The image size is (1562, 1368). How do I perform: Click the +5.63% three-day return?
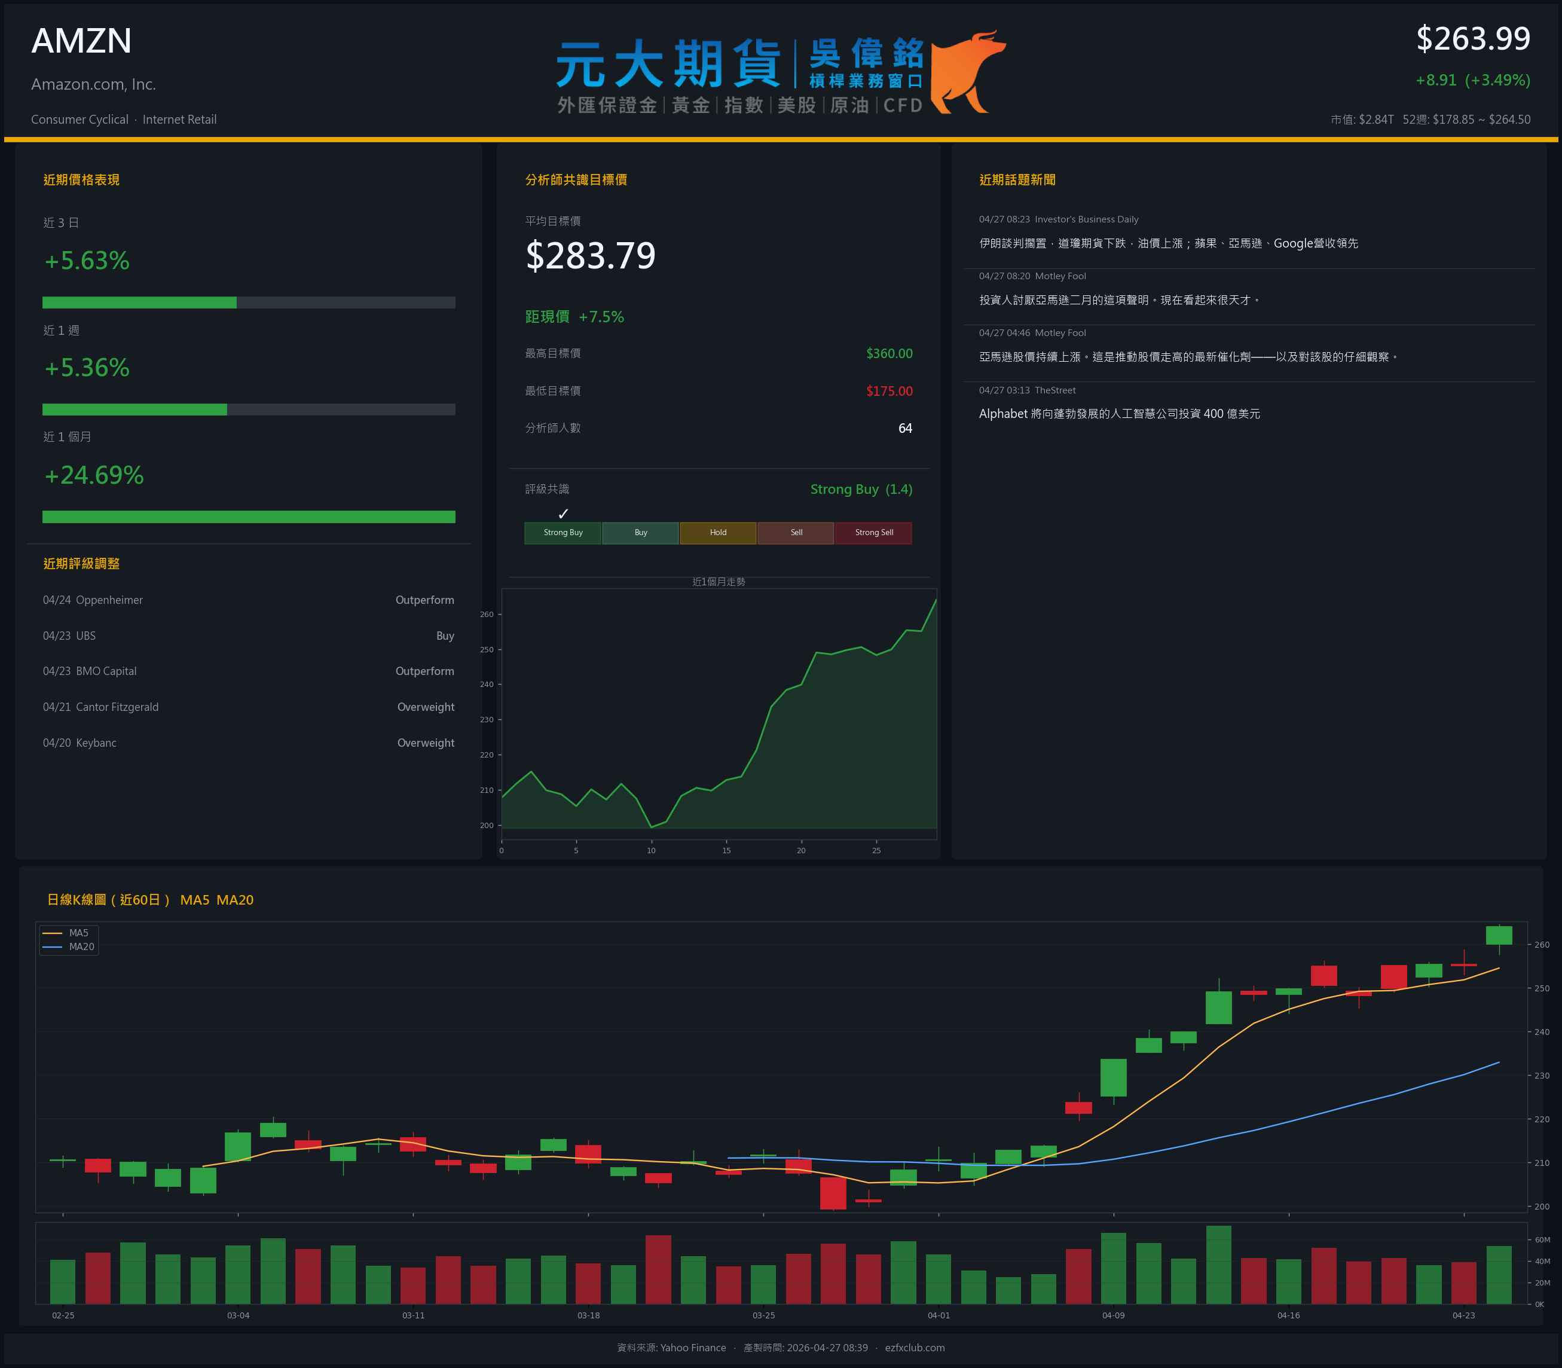pos(87,261)
